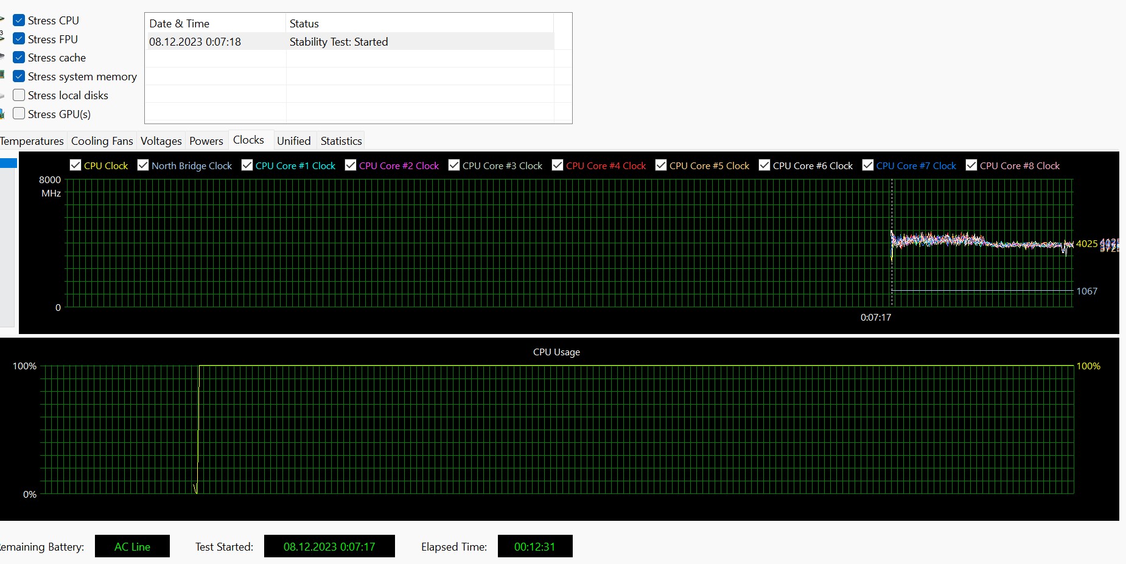Viewport: 1126px width, 564px height.
Task: Toggle CPU Core #1 Clock visibility
Action: point(247,165)
